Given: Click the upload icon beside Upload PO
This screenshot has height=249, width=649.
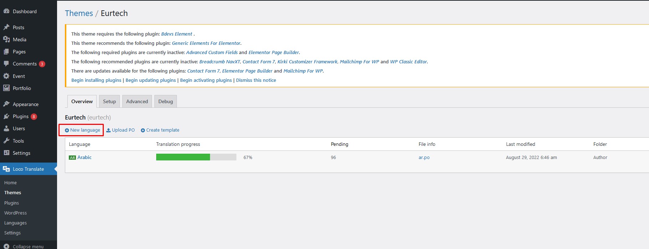Looking at the screenshot, I should tap(108, 130).
